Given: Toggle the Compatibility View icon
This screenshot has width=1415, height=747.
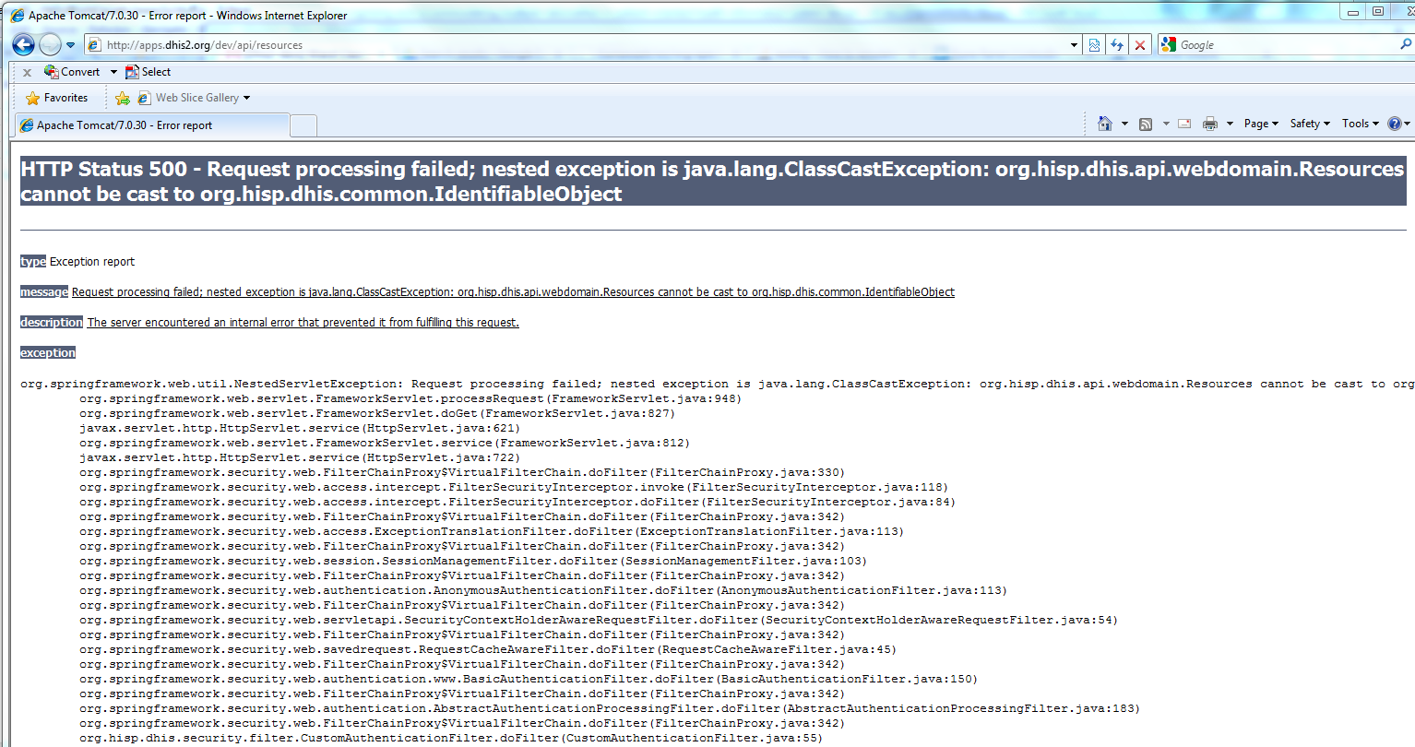Looking at the screenshot, I should (1094, 45).
